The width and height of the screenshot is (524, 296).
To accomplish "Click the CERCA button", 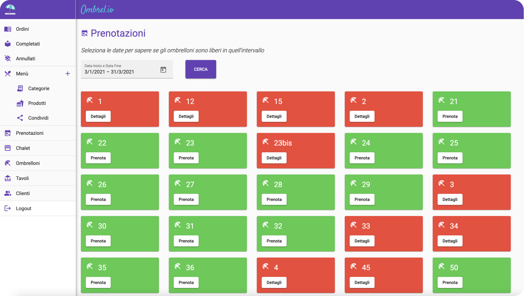I will 201,69.
